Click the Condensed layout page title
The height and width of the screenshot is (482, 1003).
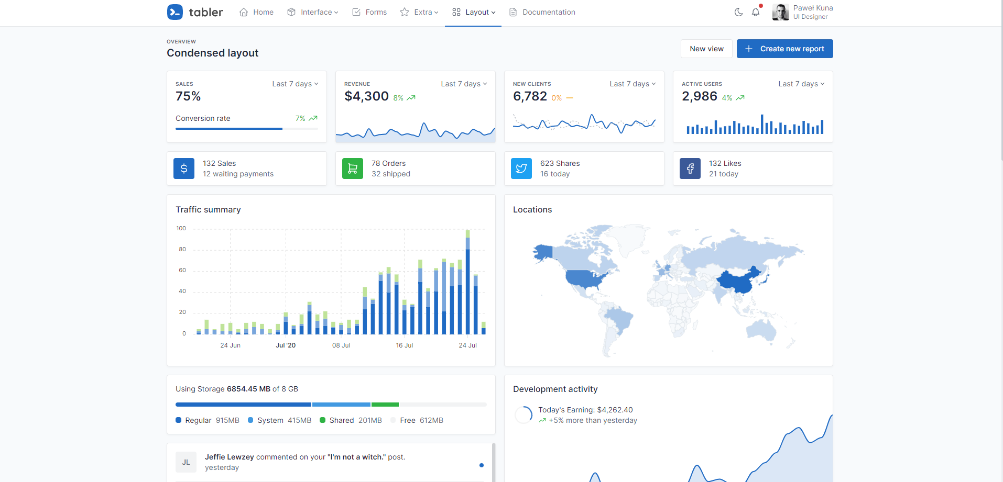pyautogui.click(x=212, y=53)
